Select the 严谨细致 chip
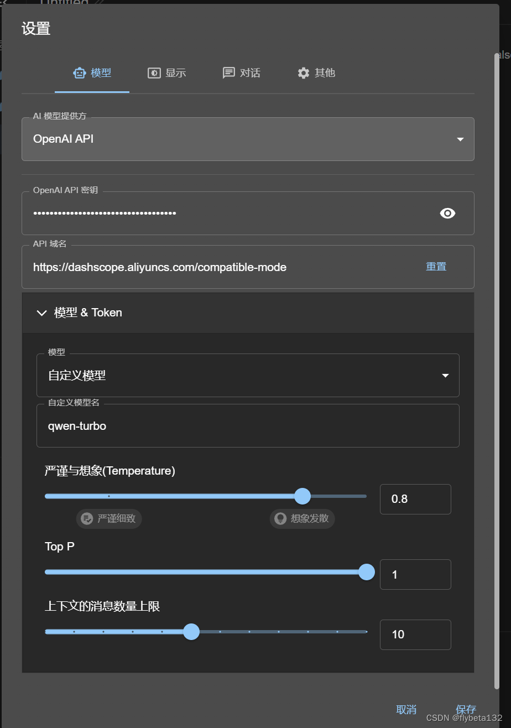 tap(108, 518)
